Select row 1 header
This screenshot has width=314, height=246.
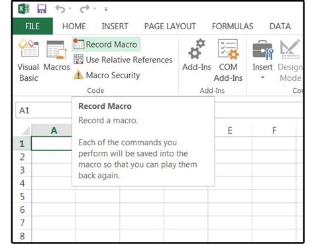click(22, 144)
